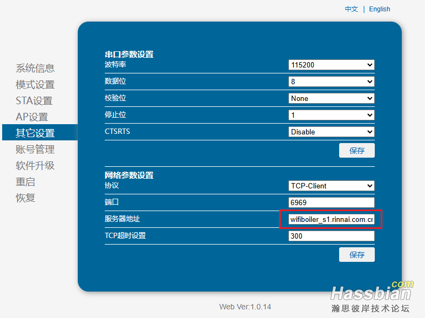Focus the 服务器地址 input field
Screen dimensions: 425x318
pos(332,219)
